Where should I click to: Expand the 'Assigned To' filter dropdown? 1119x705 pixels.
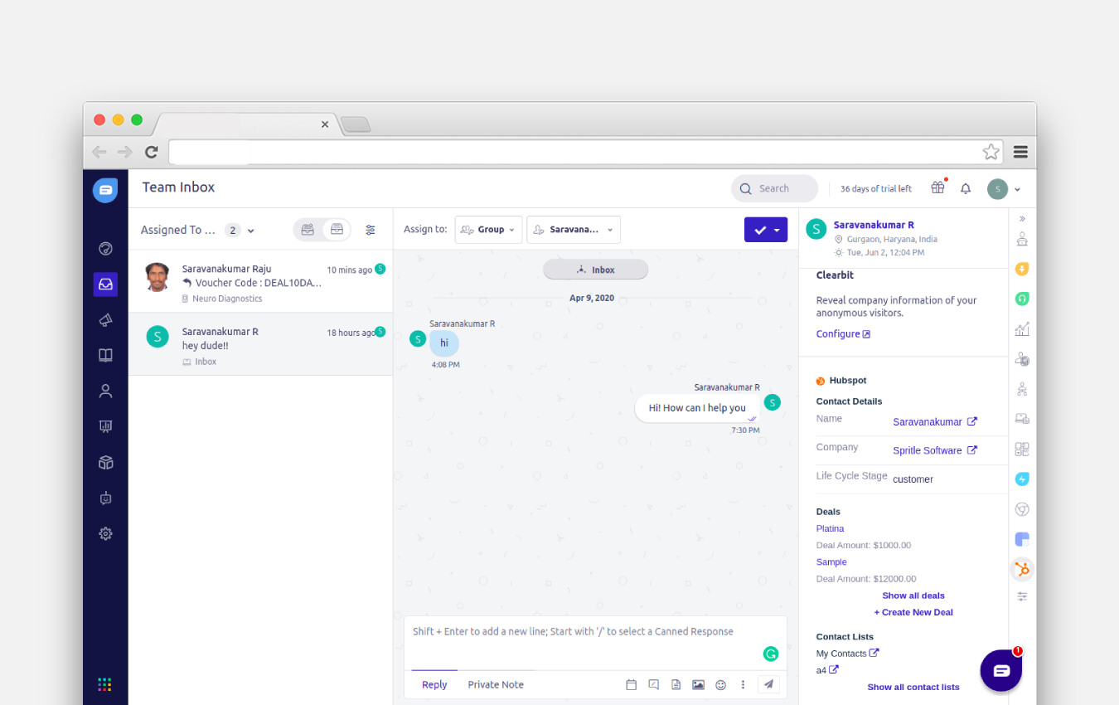coord(249,230)
